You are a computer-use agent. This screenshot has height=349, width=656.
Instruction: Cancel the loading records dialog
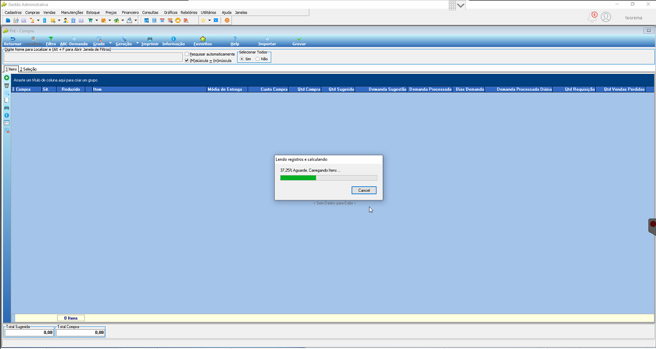pos(364,190)
